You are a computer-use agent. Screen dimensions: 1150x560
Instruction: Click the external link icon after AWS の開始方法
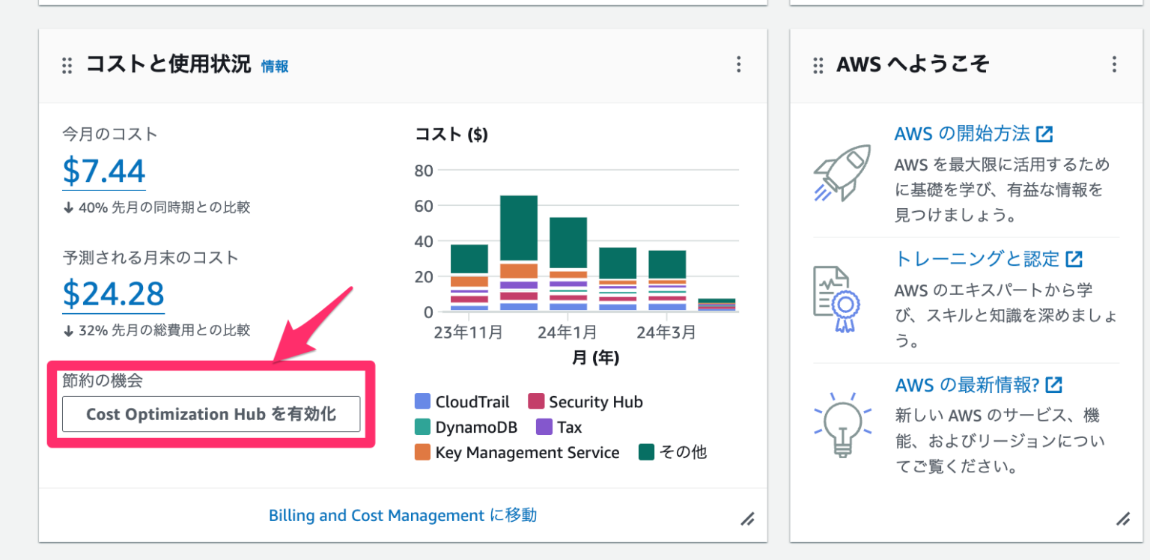(1046, 133)
